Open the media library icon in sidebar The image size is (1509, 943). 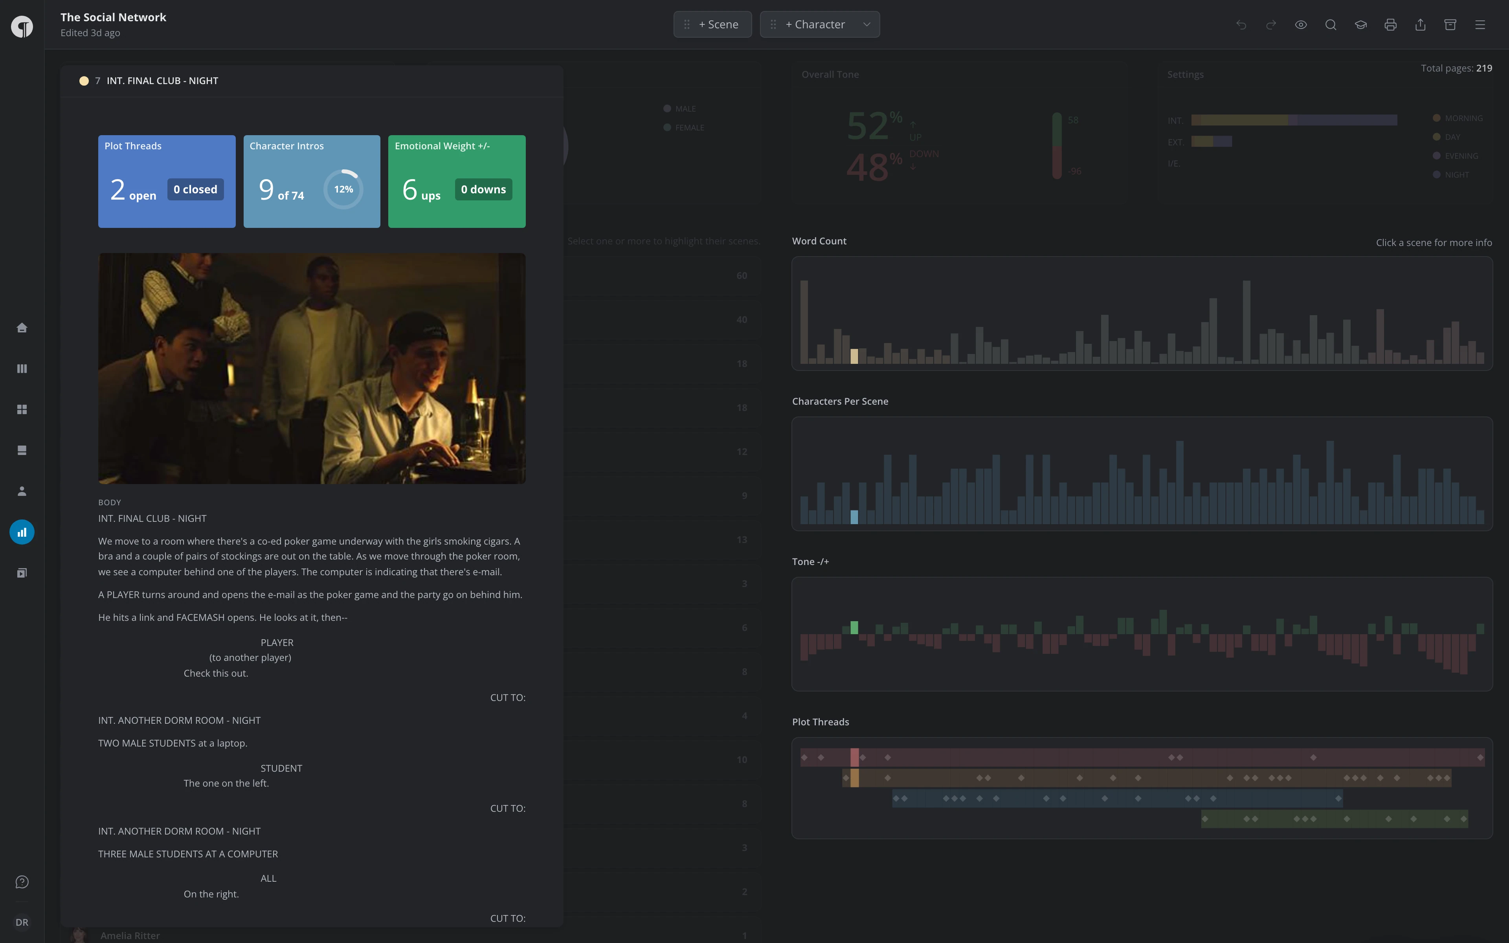22,572
